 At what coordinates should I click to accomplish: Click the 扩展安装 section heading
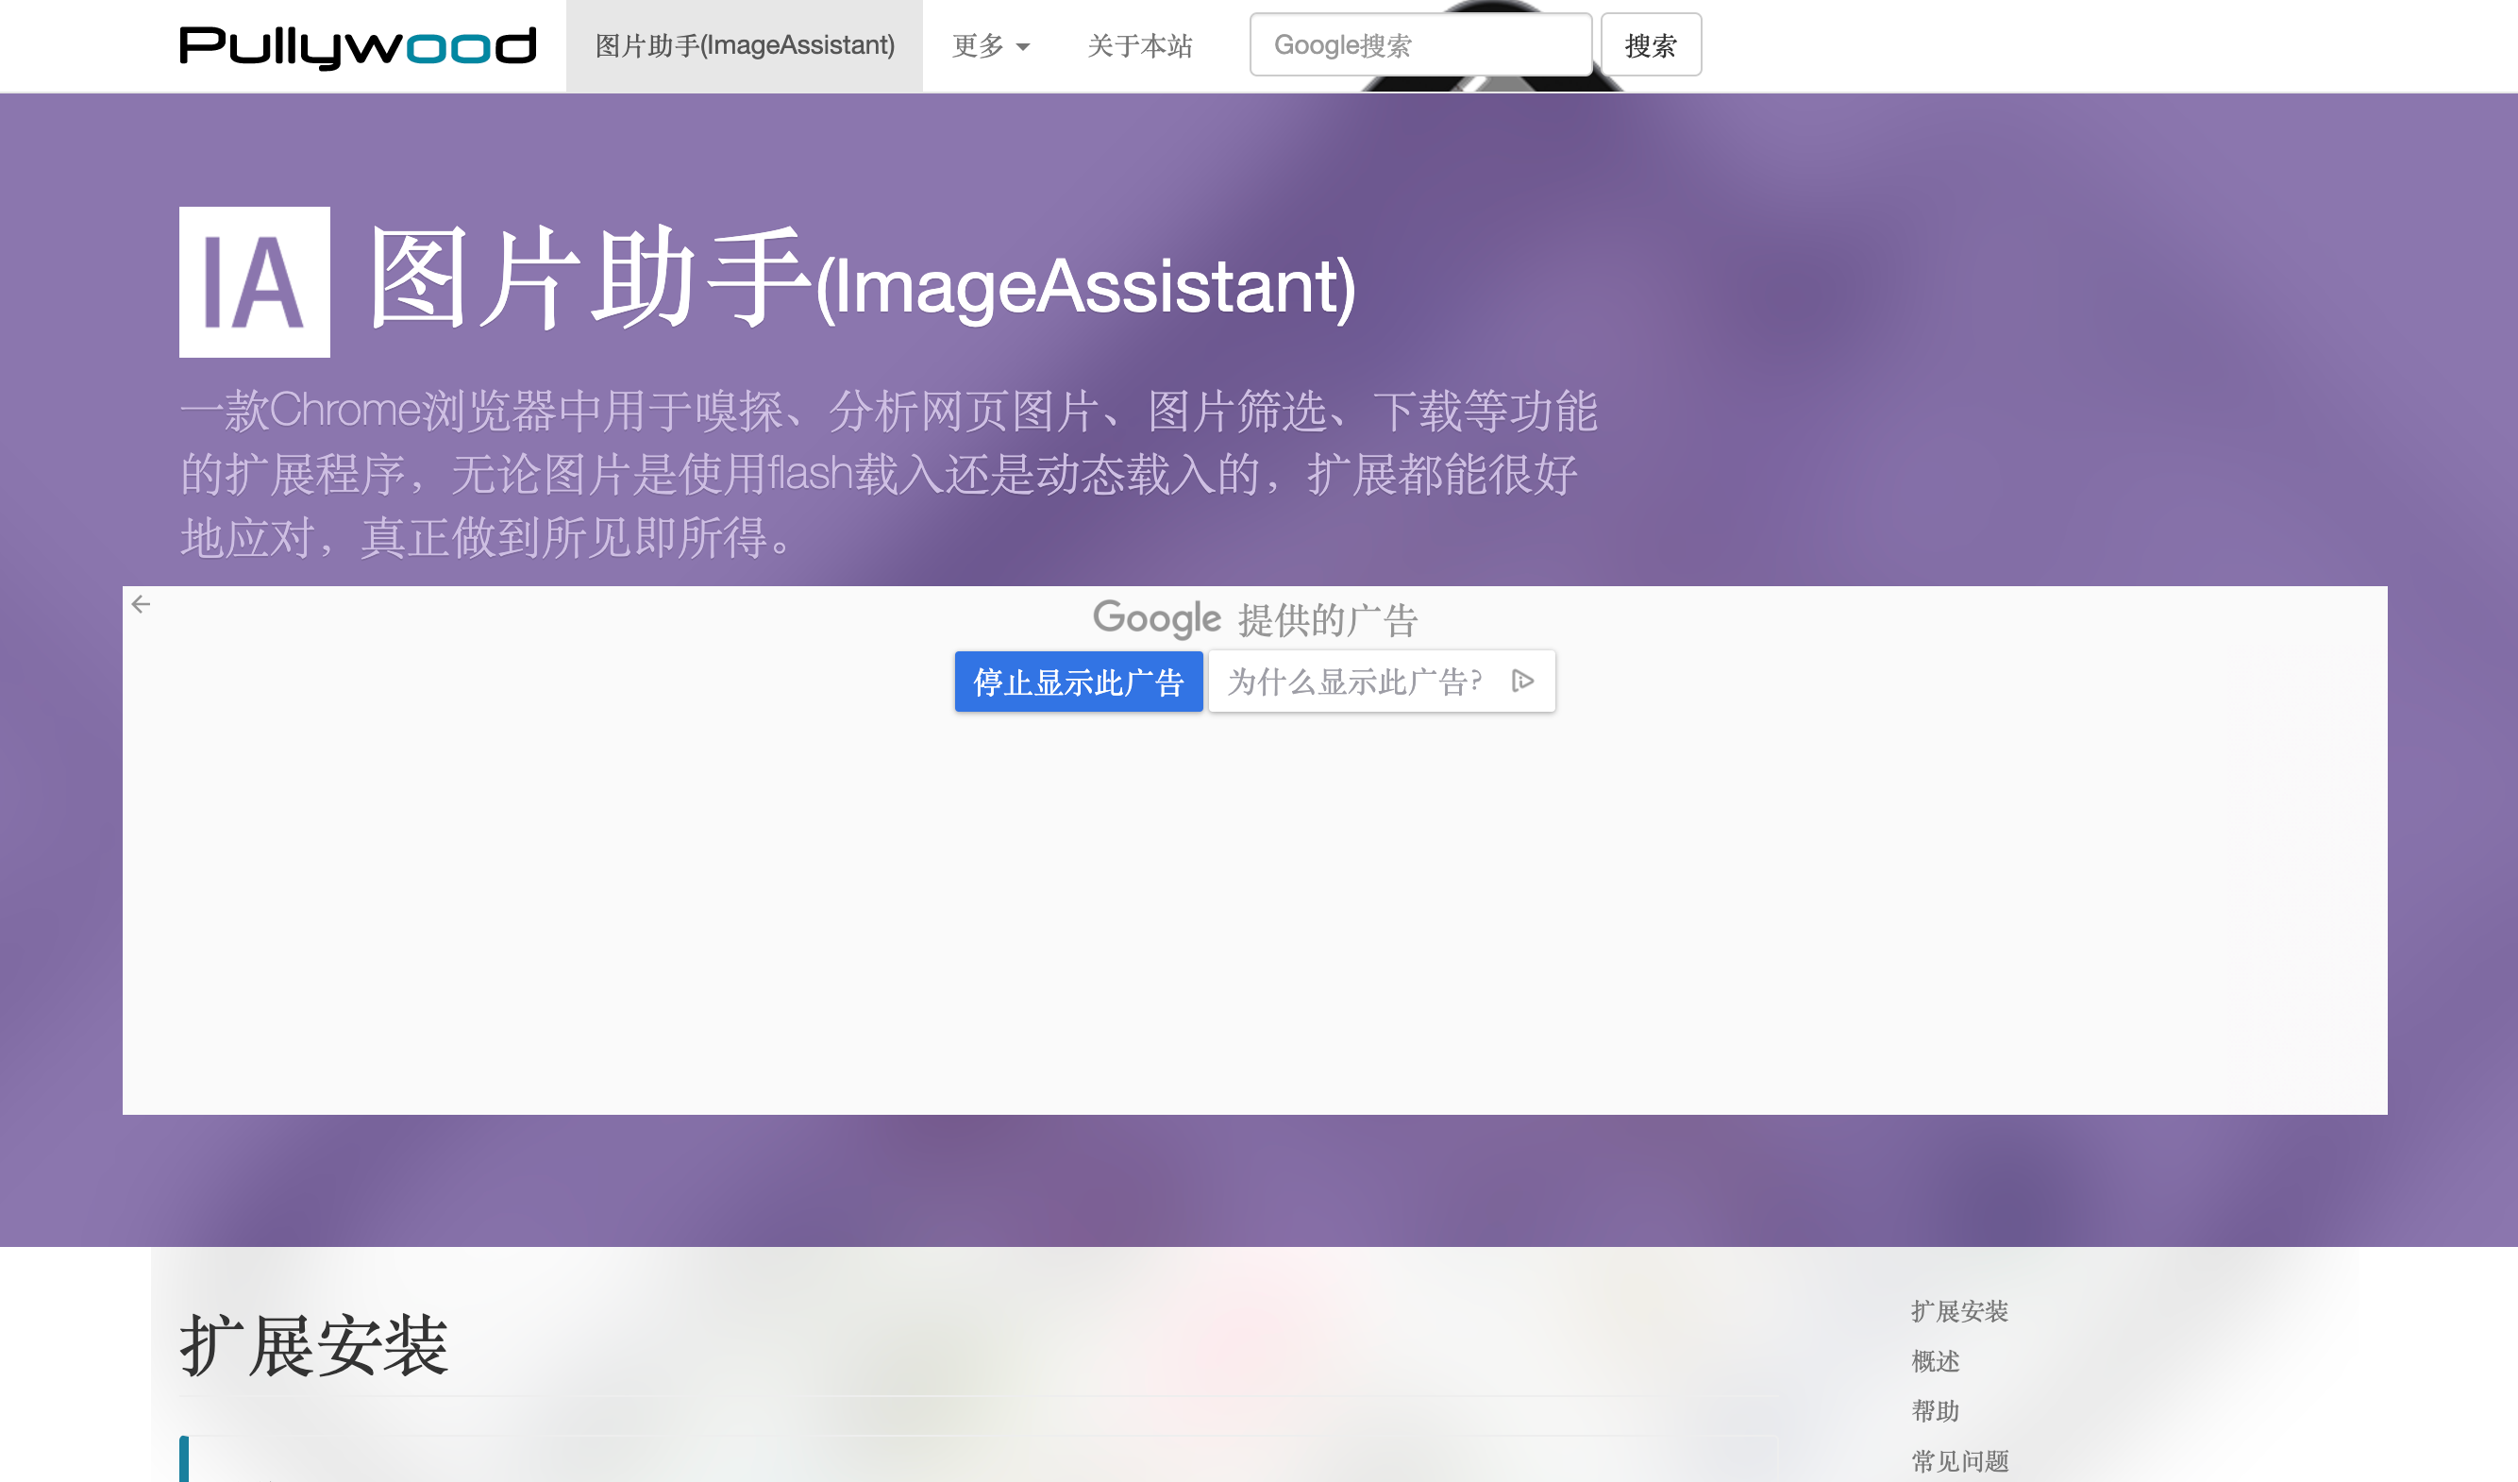click(313, 1346)
